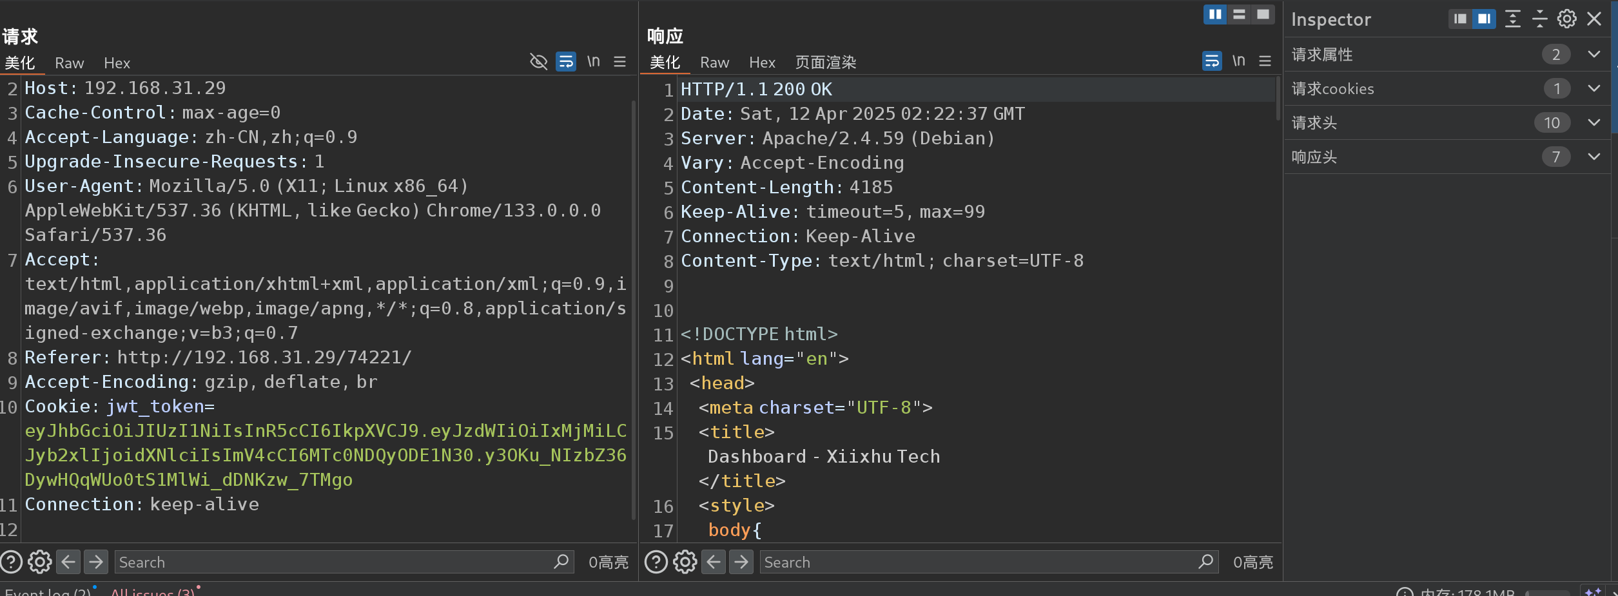Click the response Hex tab
The image size is (1618, 596).
click(x=762, y=62)
